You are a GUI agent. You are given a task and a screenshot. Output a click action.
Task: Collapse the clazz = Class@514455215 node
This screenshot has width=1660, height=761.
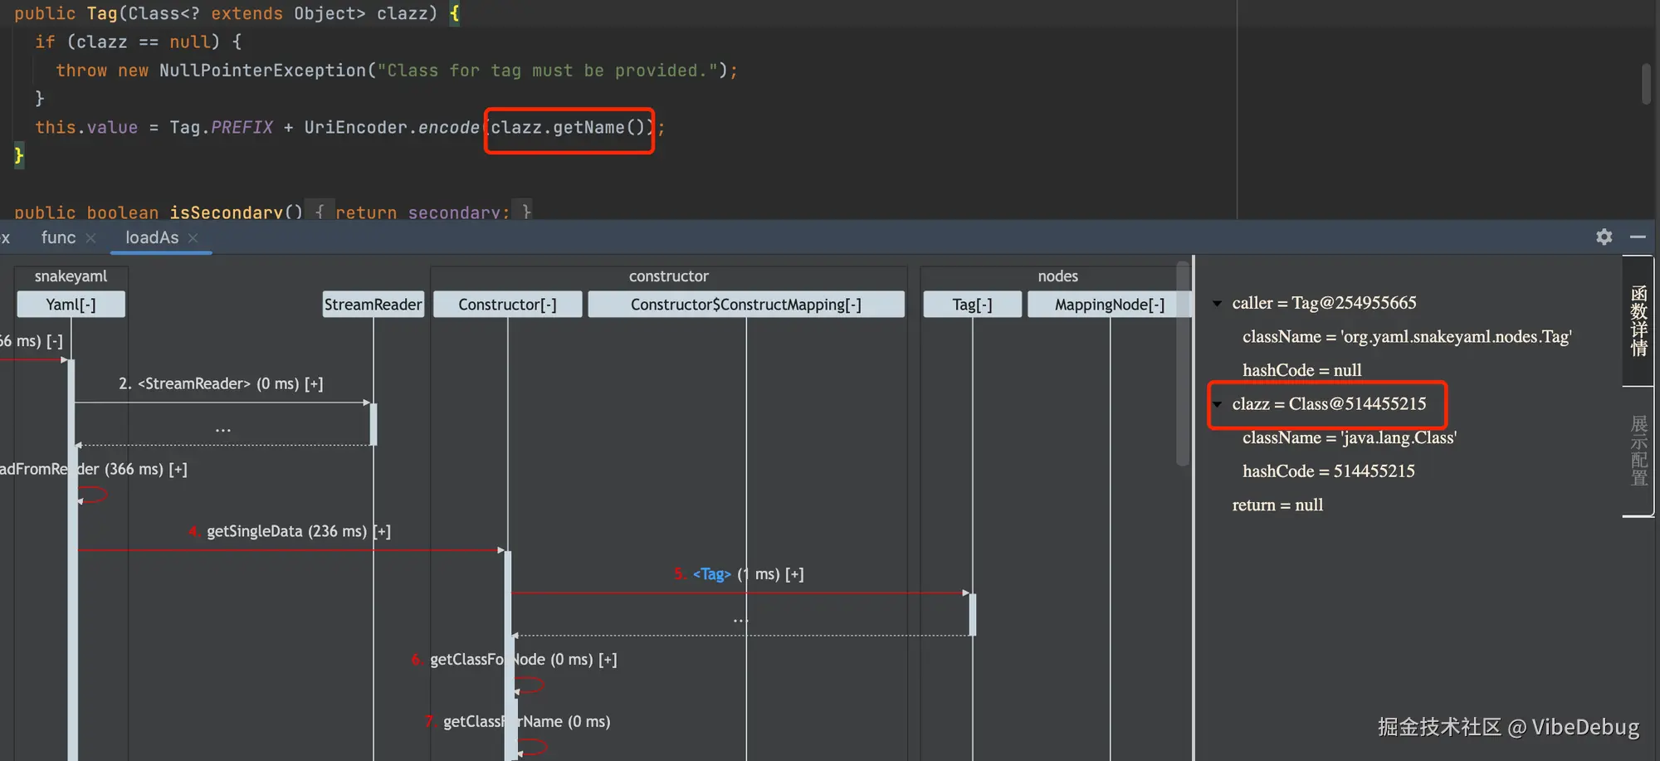click(1217, 405)
